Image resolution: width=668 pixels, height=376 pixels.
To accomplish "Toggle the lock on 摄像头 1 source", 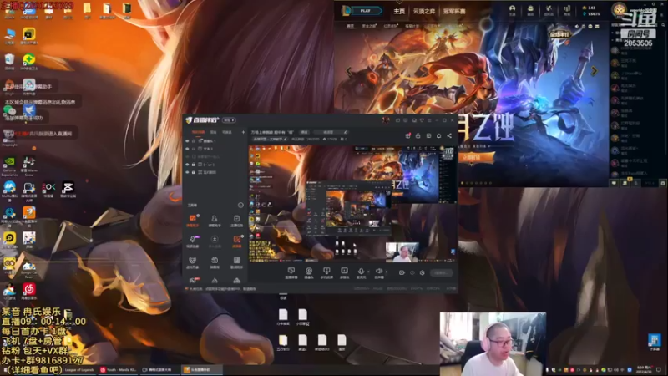I will [194, 140].
